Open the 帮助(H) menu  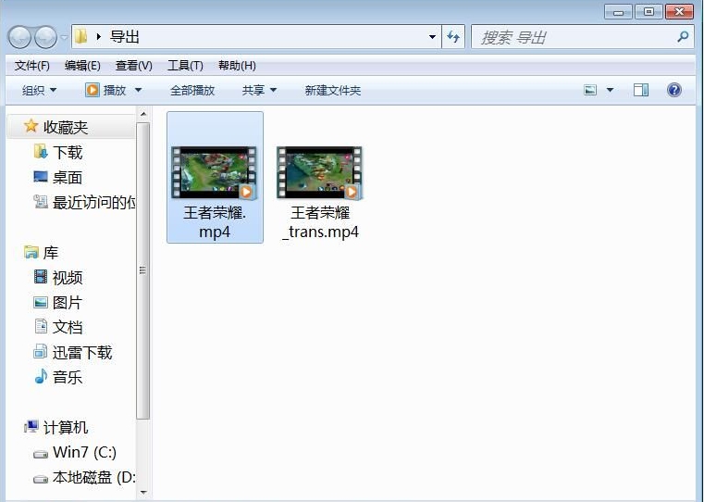237,66
